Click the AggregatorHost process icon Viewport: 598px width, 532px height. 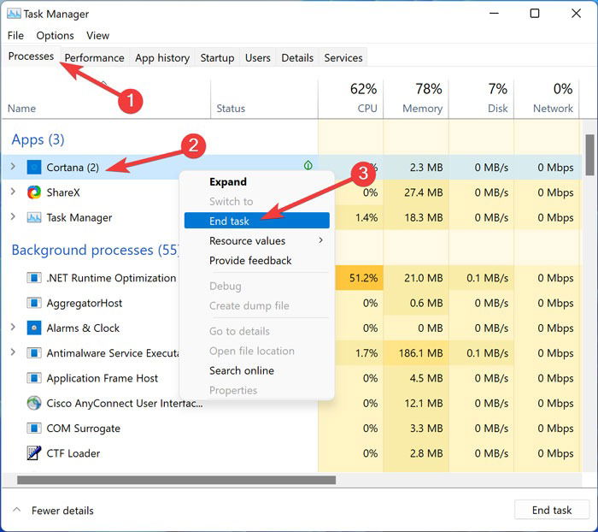point(34,303)
